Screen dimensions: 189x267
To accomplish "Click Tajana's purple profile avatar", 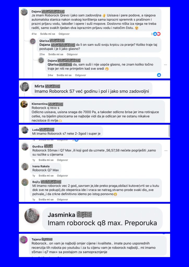I will click(24, 240).
